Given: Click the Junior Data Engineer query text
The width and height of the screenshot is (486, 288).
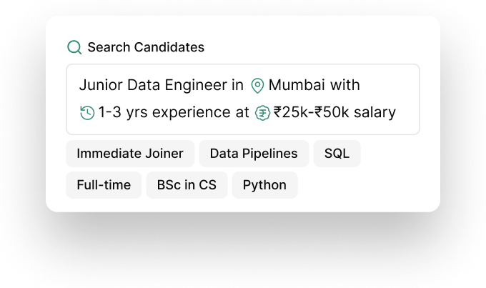Looking at the screenshot, I should point(154,86).
